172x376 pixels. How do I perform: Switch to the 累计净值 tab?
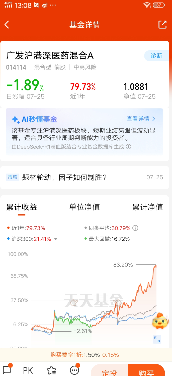148,207
